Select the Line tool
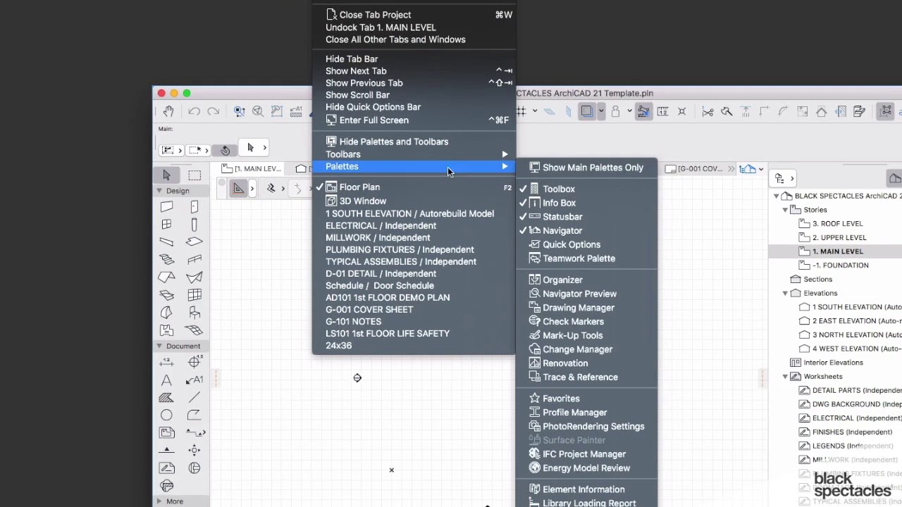 pyautogui.click(x=194, y=398)
